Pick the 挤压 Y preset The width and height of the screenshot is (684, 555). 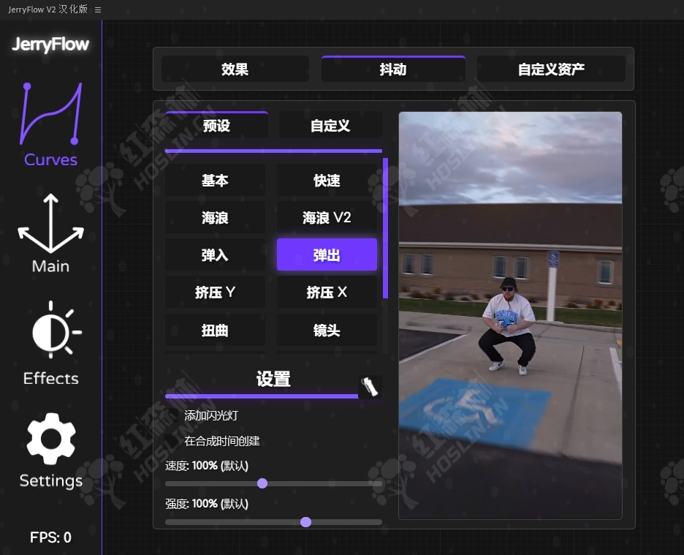tap(215, 292)
